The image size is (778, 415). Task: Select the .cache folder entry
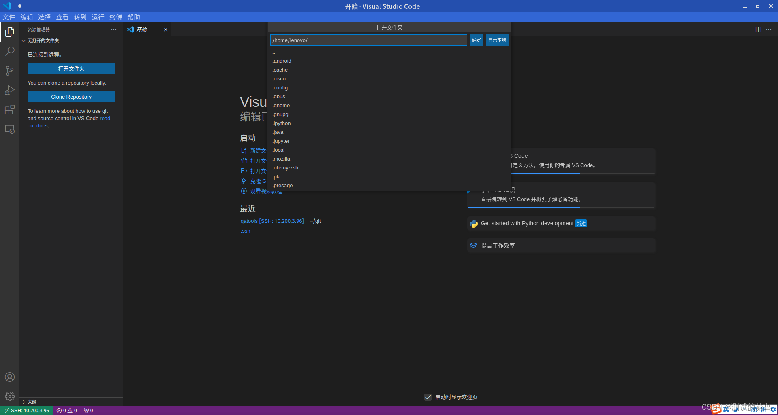389,70
